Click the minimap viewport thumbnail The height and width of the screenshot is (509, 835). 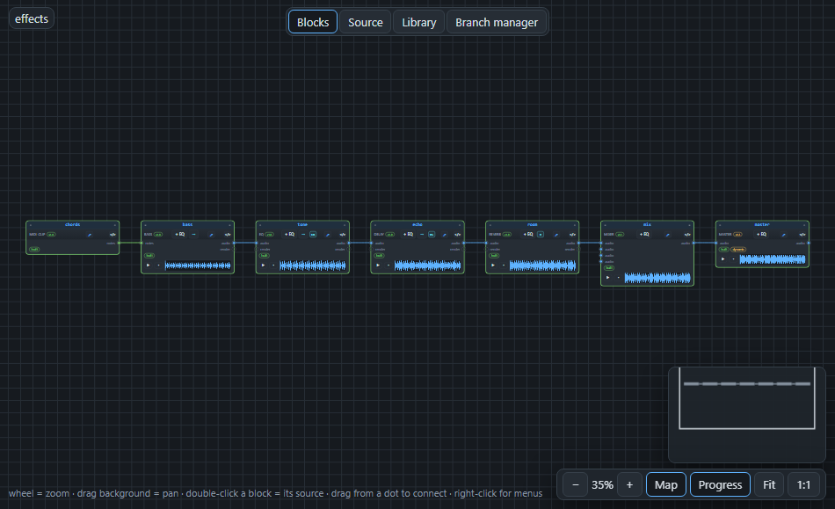(x=747, y=397)
